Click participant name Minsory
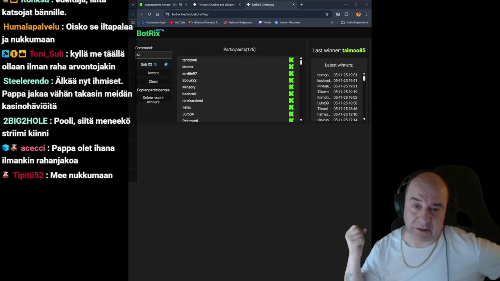The width and height of the screenshot is (500, 281). 189,87
